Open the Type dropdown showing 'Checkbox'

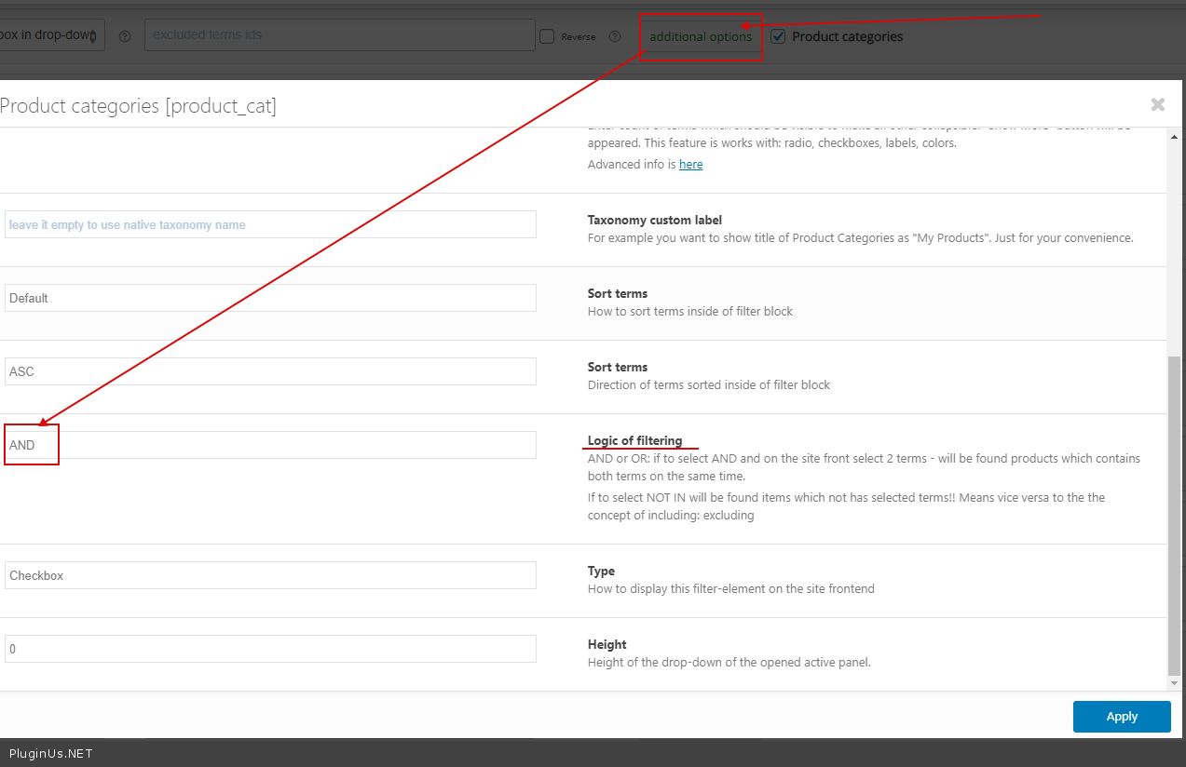(270, 575)
